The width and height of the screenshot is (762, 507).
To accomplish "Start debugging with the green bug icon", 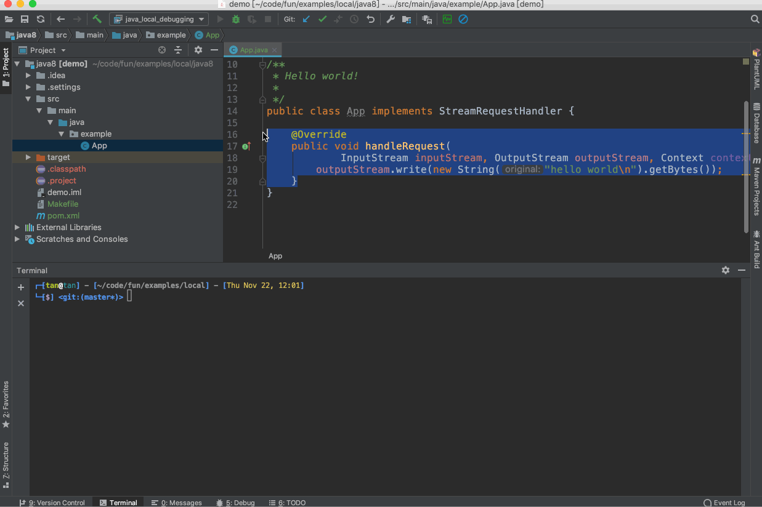I will [236, 19].
